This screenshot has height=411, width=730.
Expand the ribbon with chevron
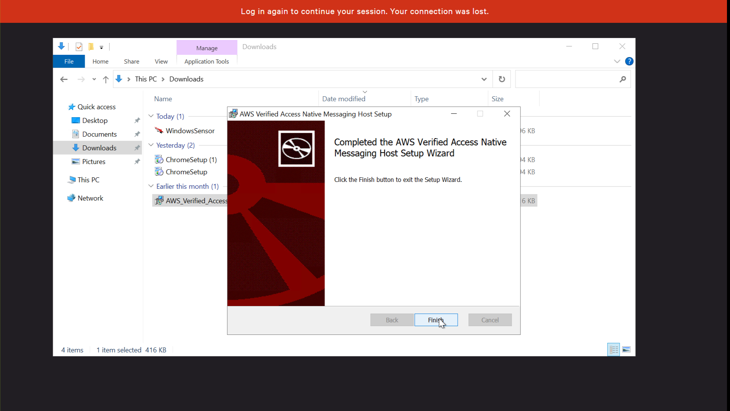pyautogui.click(x=617, y=61)
